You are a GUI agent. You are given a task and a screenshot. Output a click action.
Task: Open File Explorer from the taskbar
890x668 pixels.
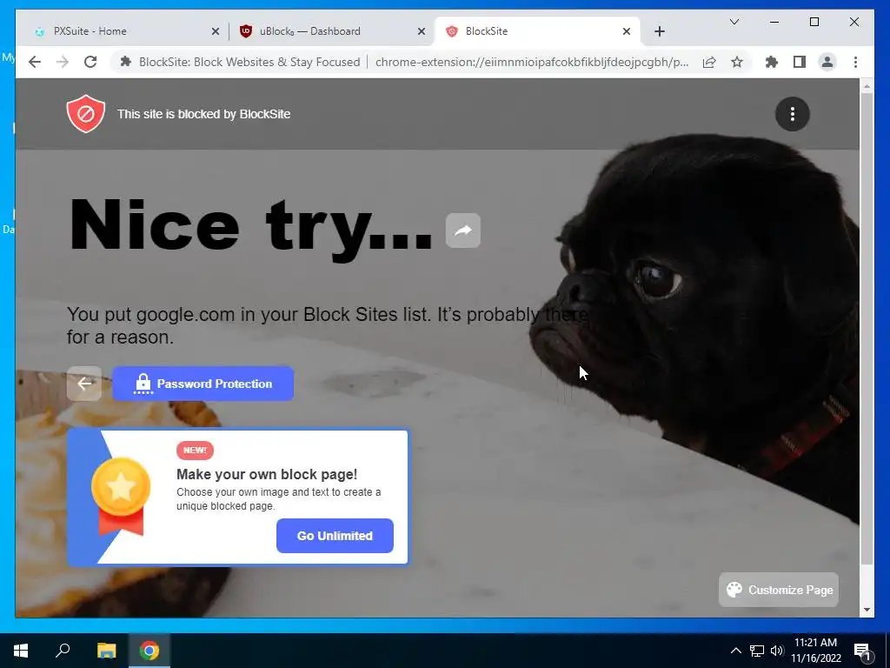[x=106, y=651]
